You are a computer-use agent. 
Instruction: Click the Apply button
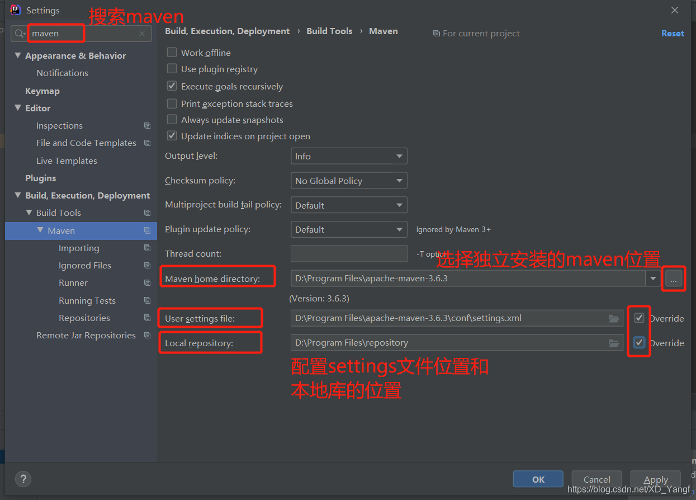[656, 479]
